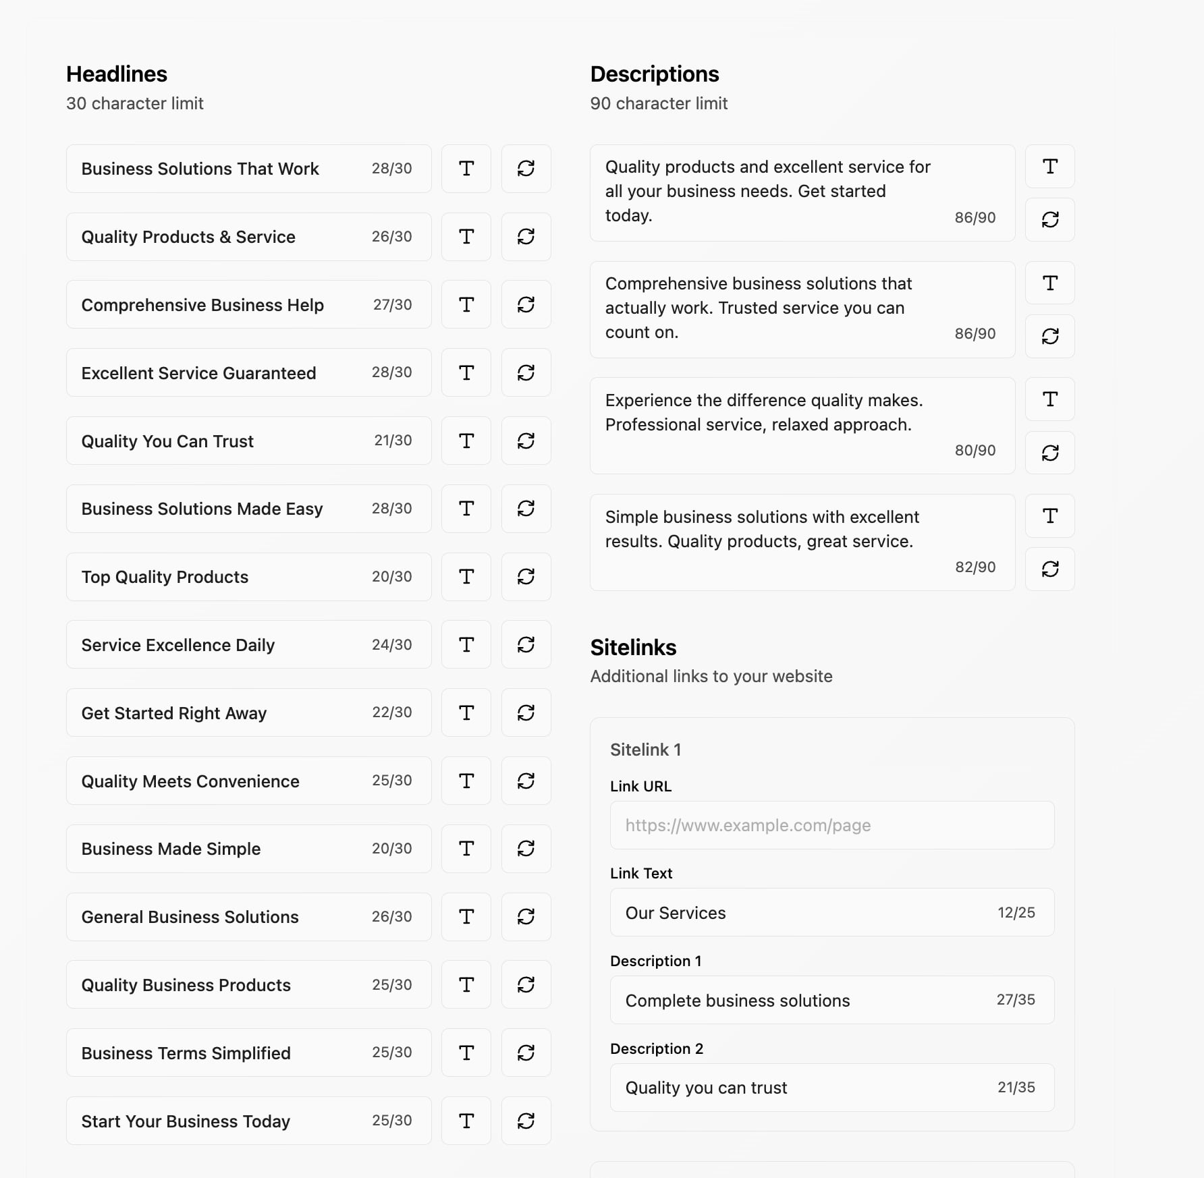Edit the 'Business Made Simple' headline field
Screen dimensions: 1204x1178
pos(223,849)
